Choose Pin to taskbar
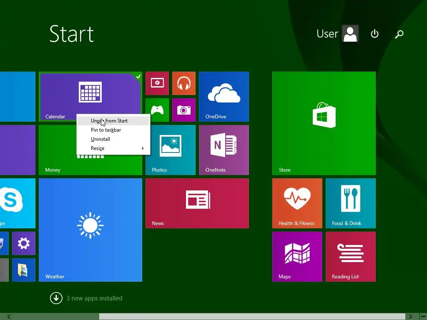427x320 pixels. [113, 130]
